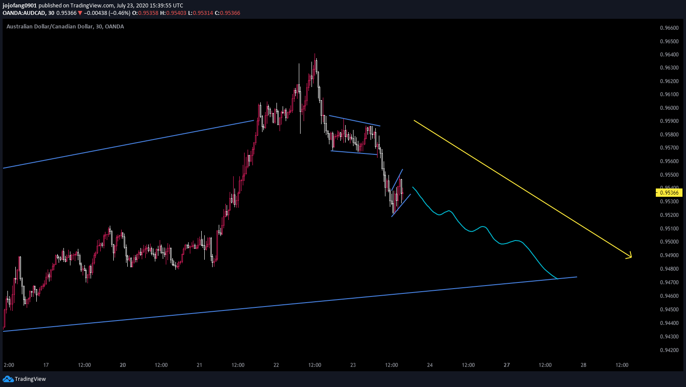Click the date label 28 on time axis

click(x=583, y=365)
